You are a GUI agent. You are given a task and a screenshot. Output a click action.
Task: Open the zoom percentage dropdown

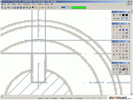pyautogui.click(x=69, y=7)
